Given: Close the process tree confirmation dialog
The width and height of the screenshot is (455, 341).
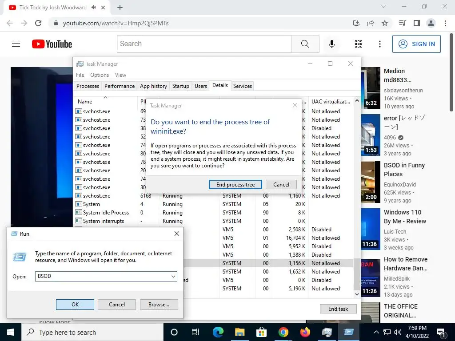Looking at the screenshot, I should pyautogui.click(x=295, y=105).
